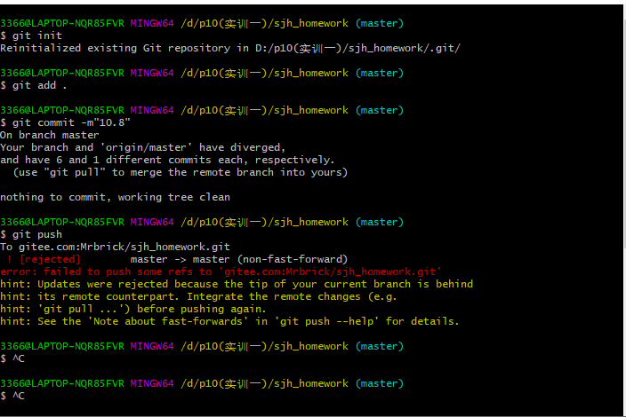Click the "$ git add ." command line
Image resolution: width=626 pixels, height=417 pixels.
tap(34, 85)
